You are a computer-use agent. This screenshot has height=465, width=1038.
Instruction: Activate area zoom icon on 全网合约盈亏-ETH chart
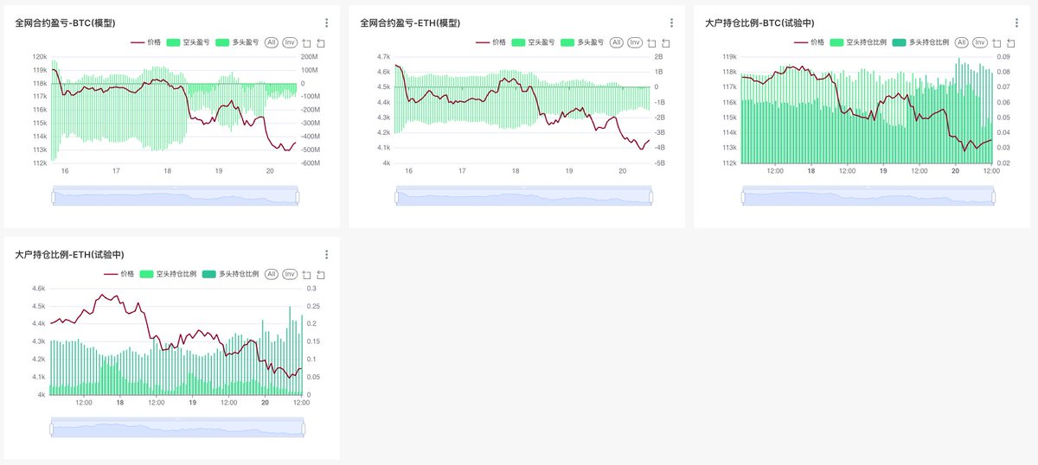click(651, 42)
